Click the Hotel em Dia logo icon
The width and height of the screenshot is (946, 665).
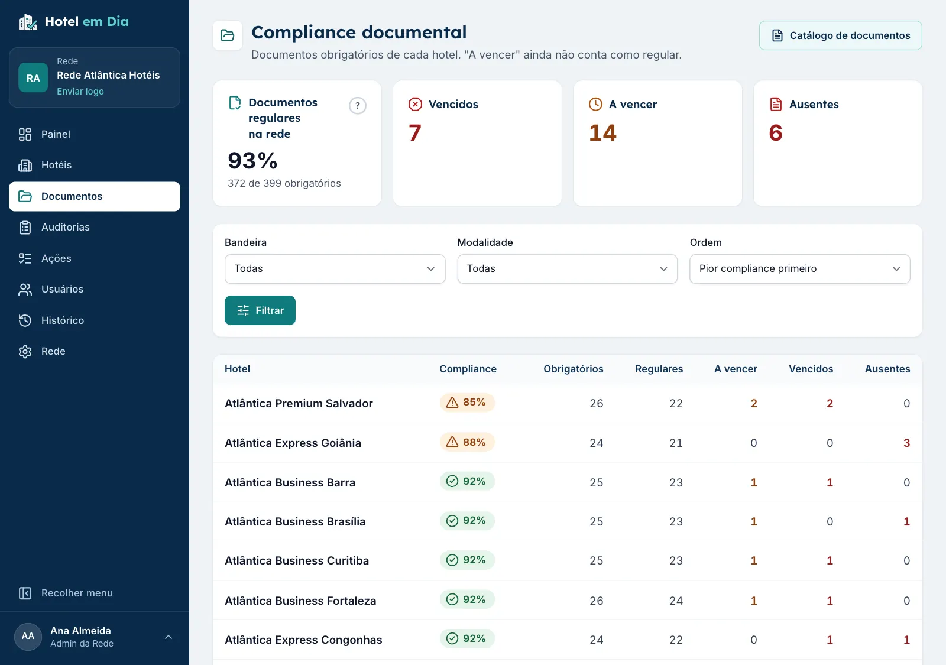[27, 22]
